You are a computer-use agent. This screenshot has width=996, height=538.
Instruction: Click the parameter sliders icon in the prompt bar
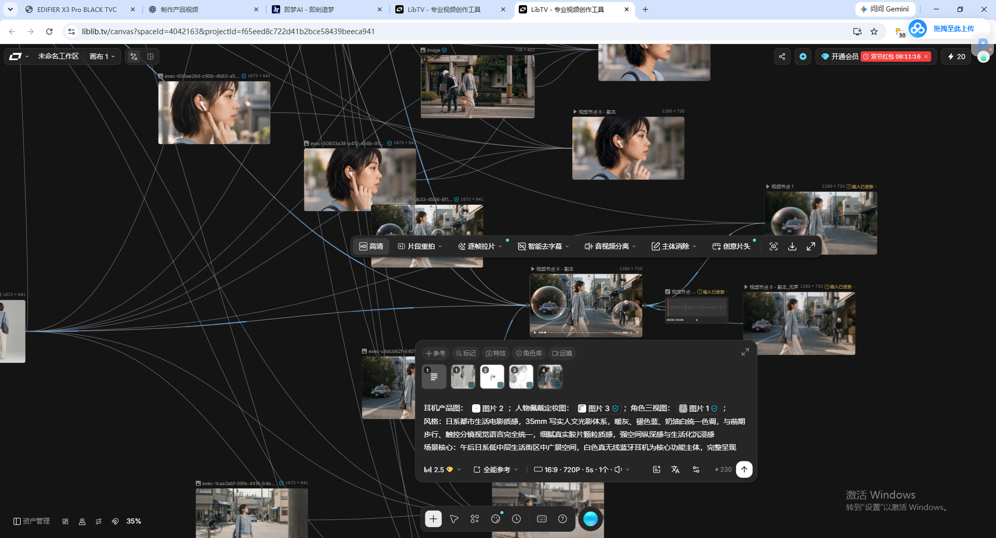point(696,470)
